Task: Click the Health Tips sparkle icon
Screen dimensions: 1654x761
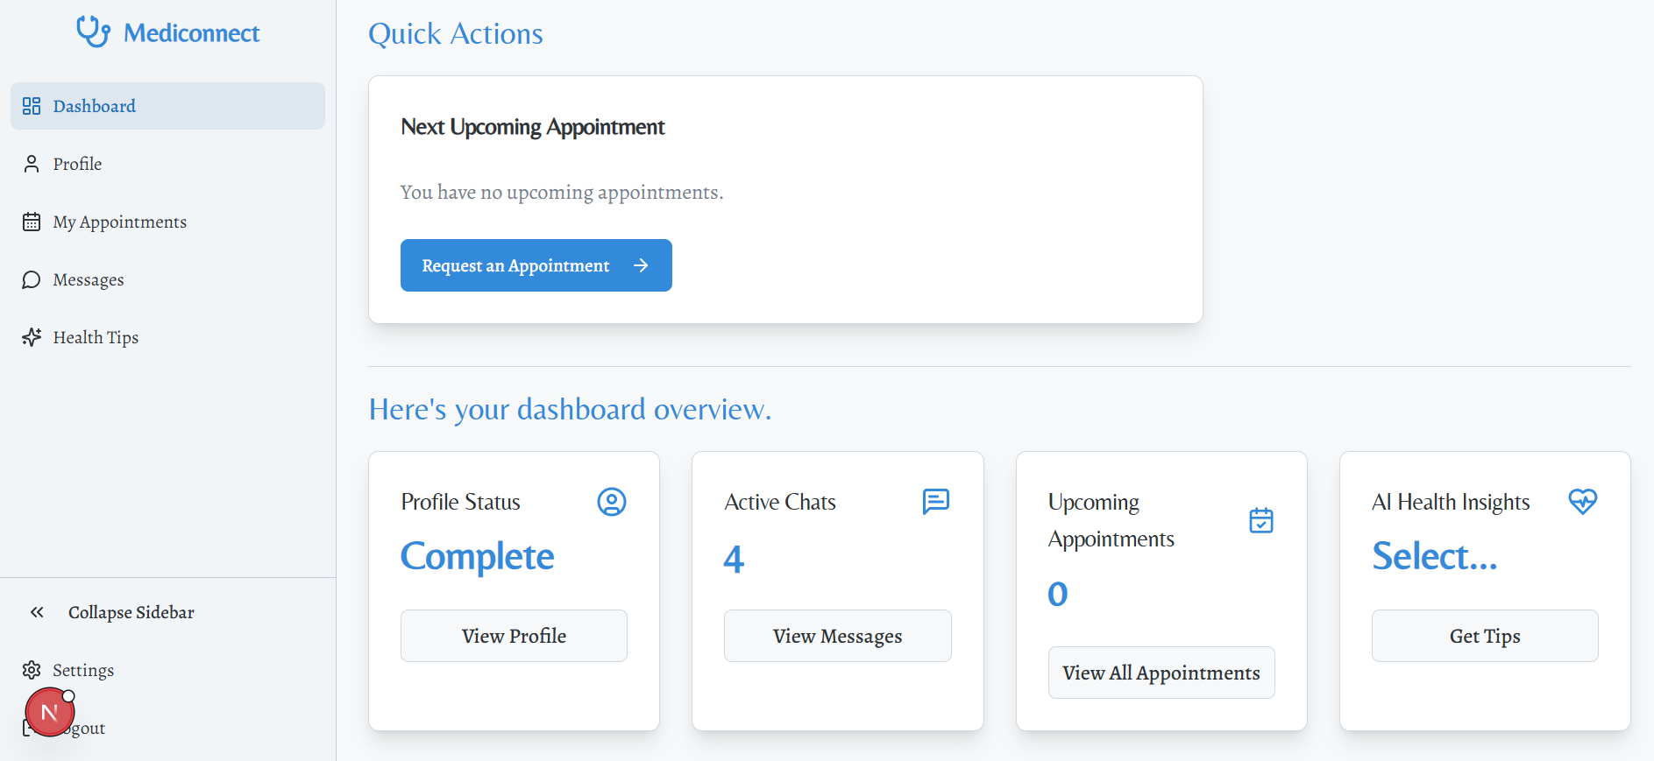Action: [x=32, y=337]
